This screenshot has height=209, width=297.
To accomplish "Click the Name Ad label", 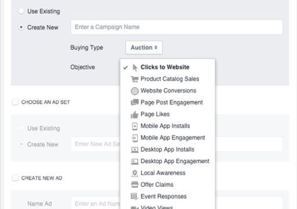I will click(x=39, y=204).
